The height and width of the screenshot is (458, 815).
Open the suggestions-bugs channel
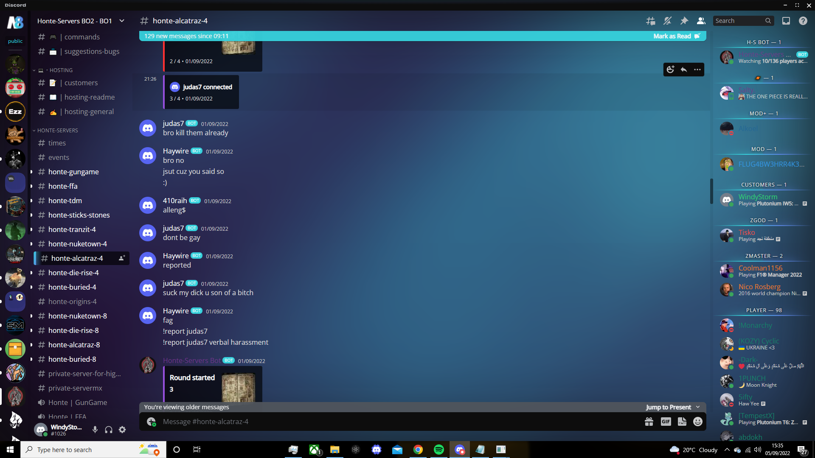pyautogui.click(x=81, y=51)
